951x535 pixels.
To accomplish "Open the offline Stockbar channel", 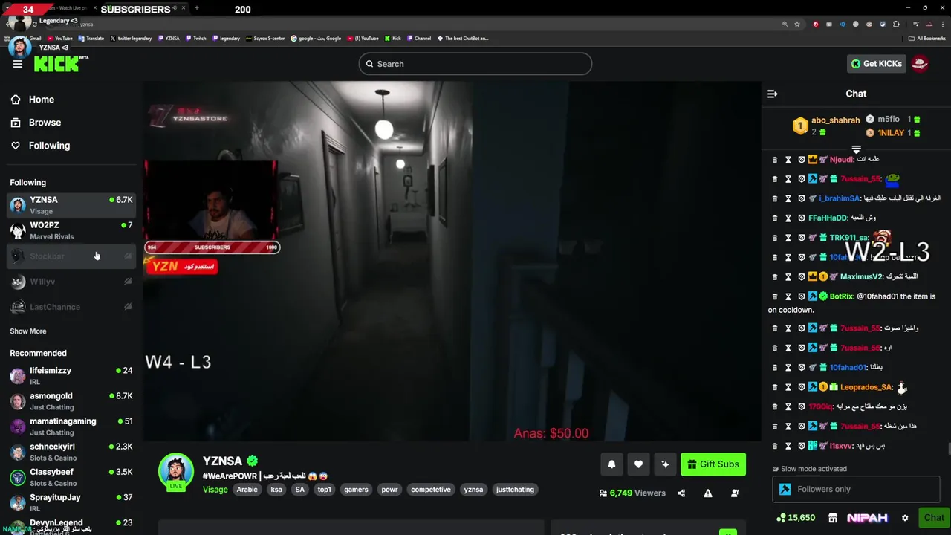I will point(71,256).
